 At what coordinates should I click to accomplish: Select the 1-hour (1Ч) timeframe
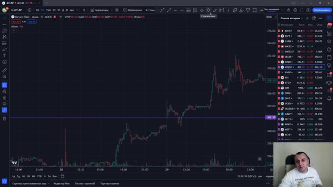[x=54, y=10]
